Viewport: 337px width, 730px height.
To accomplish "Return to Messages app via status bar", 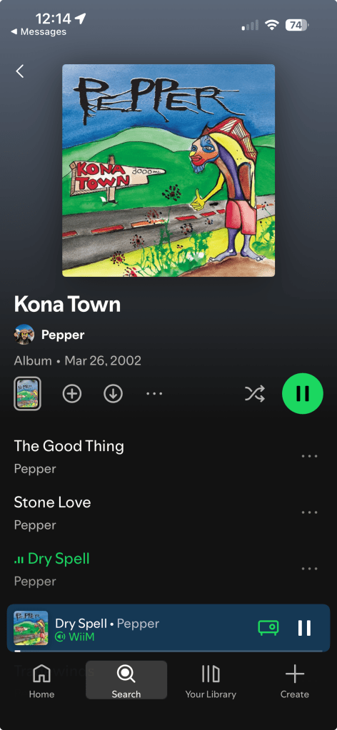I will pos(39,31).
